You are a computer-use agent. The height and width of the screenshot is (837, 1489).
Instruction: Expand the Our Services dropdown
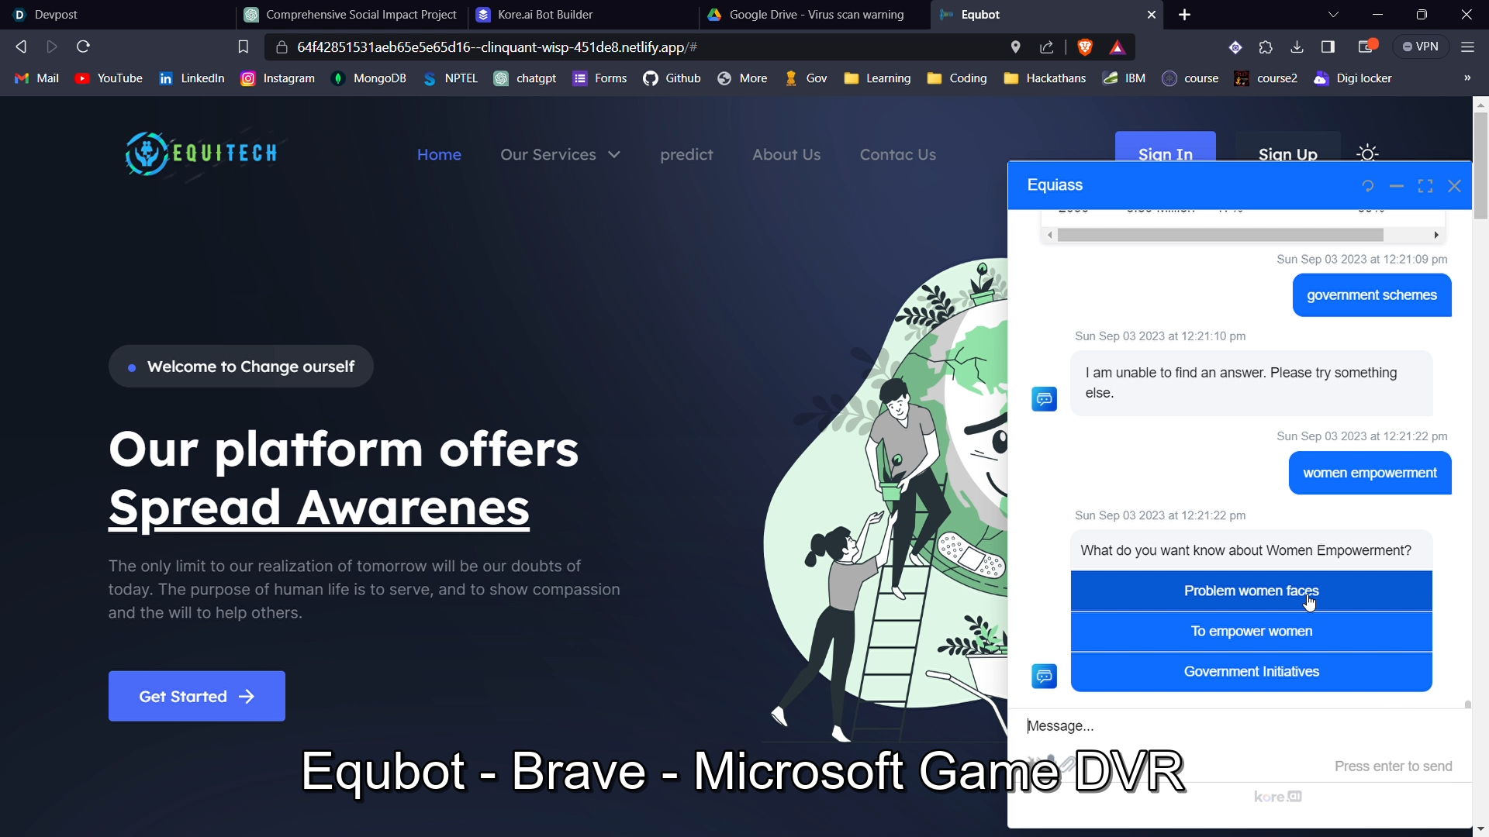click(x=560, y=154)
